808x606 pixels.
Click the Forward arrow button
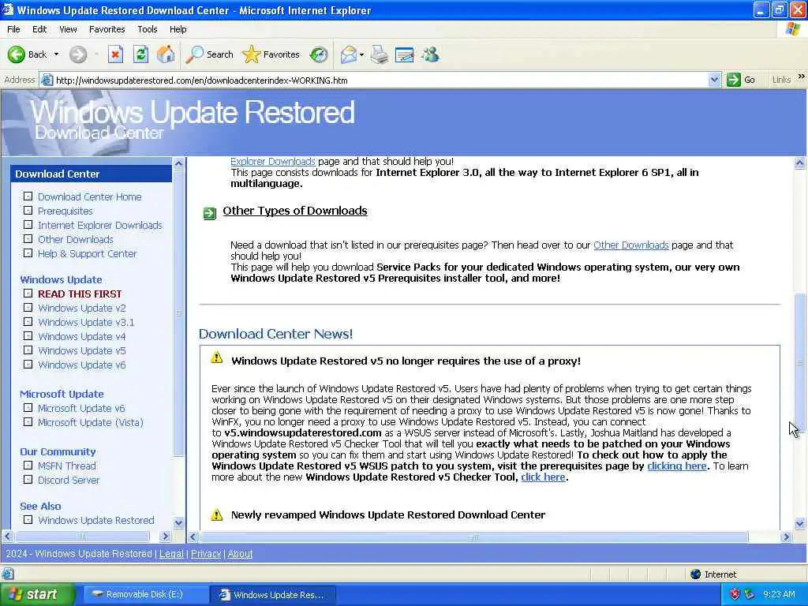click(78, 54)
